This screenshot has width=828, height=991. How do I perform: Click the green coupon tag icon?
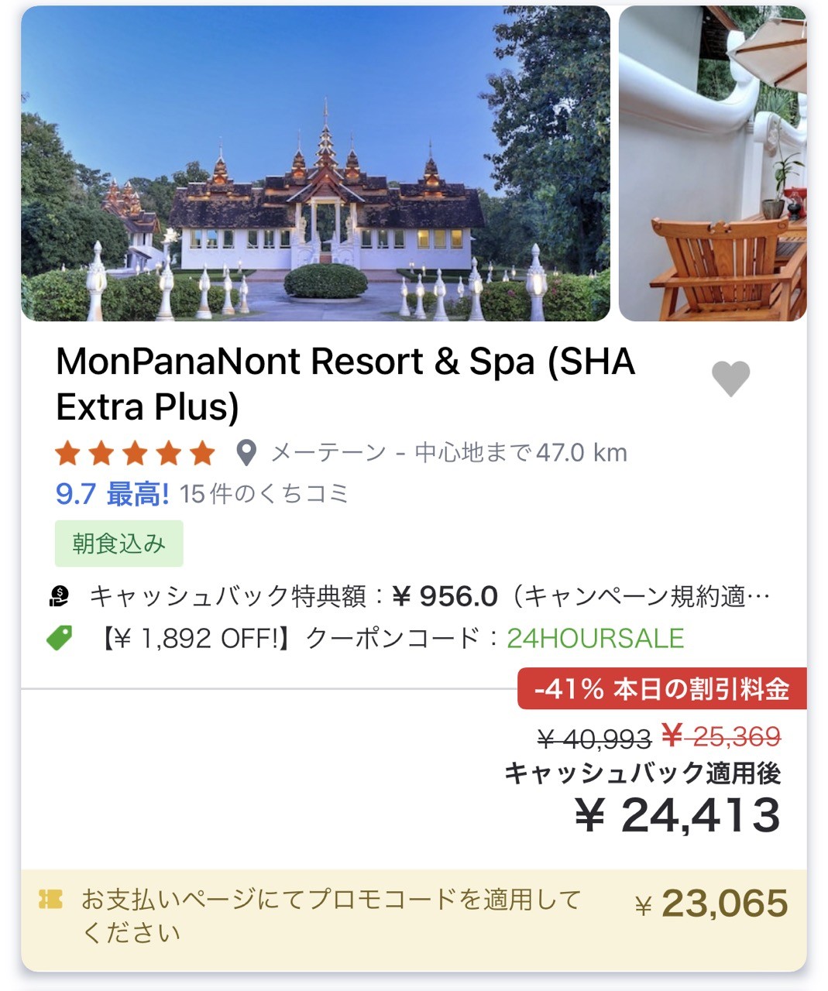click(60, 638)
